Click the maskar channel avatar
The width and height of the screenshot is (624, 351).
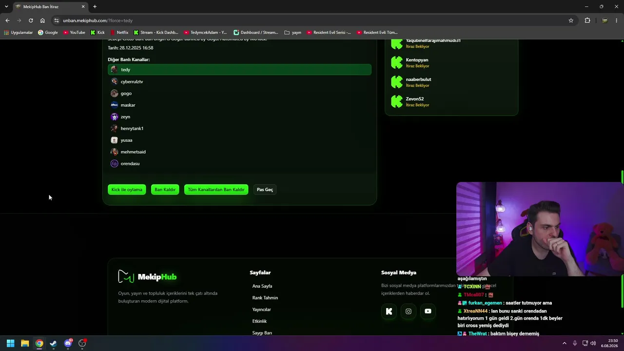tap(114, 105)
